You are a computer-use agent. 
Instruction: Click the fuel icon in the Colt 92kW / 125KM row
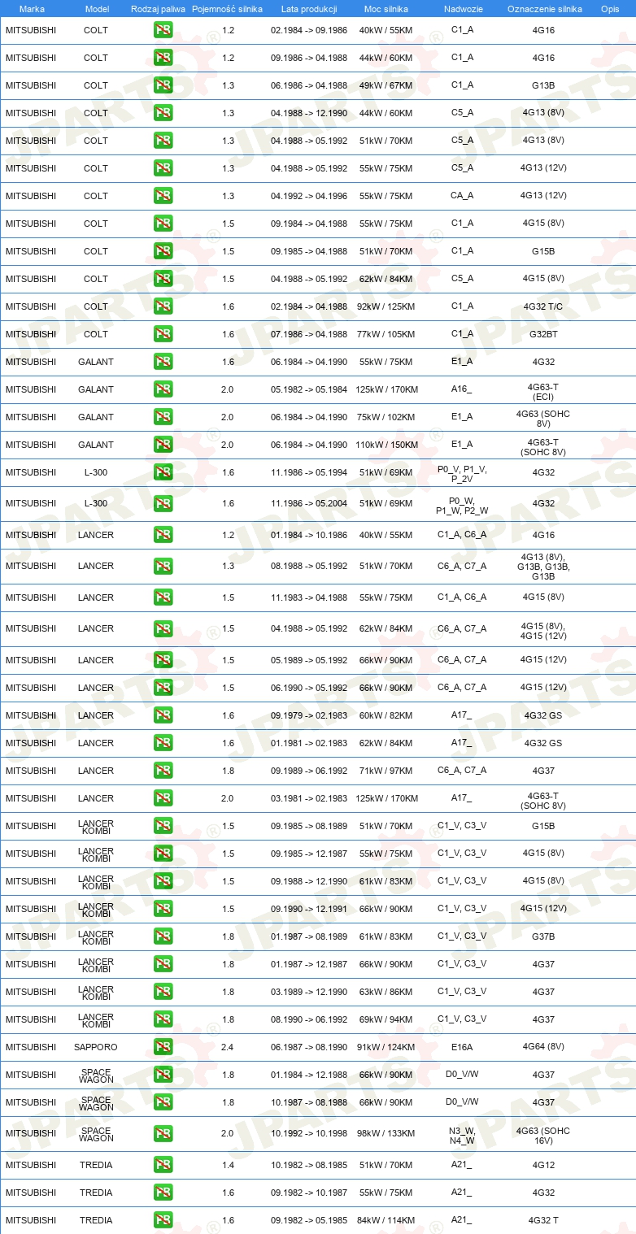pos(163,306)
